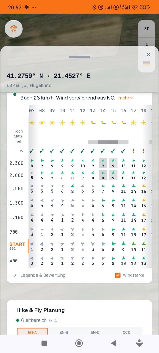Choose the CCC glider class
The width and height of the screenshot is (159, 353).
pyautogui.click(x=126, y=332)
